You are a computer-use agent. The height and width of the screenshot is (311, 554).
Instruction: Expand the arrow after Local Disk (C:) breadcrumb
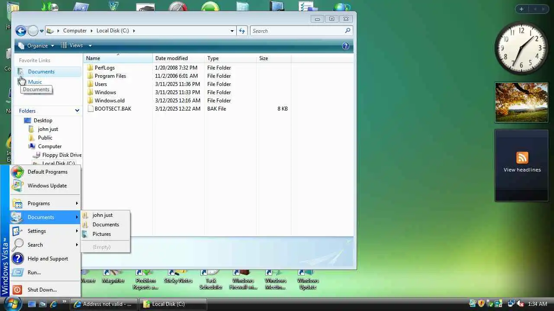(134, 31)
